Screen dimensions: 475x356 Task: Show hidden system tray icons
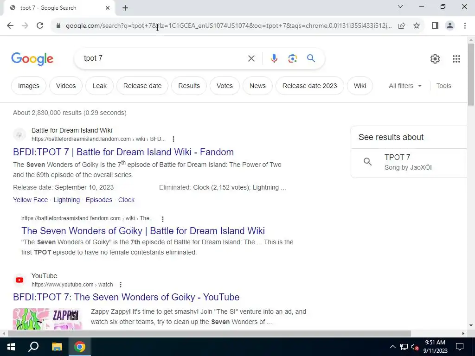pos(392,347)
